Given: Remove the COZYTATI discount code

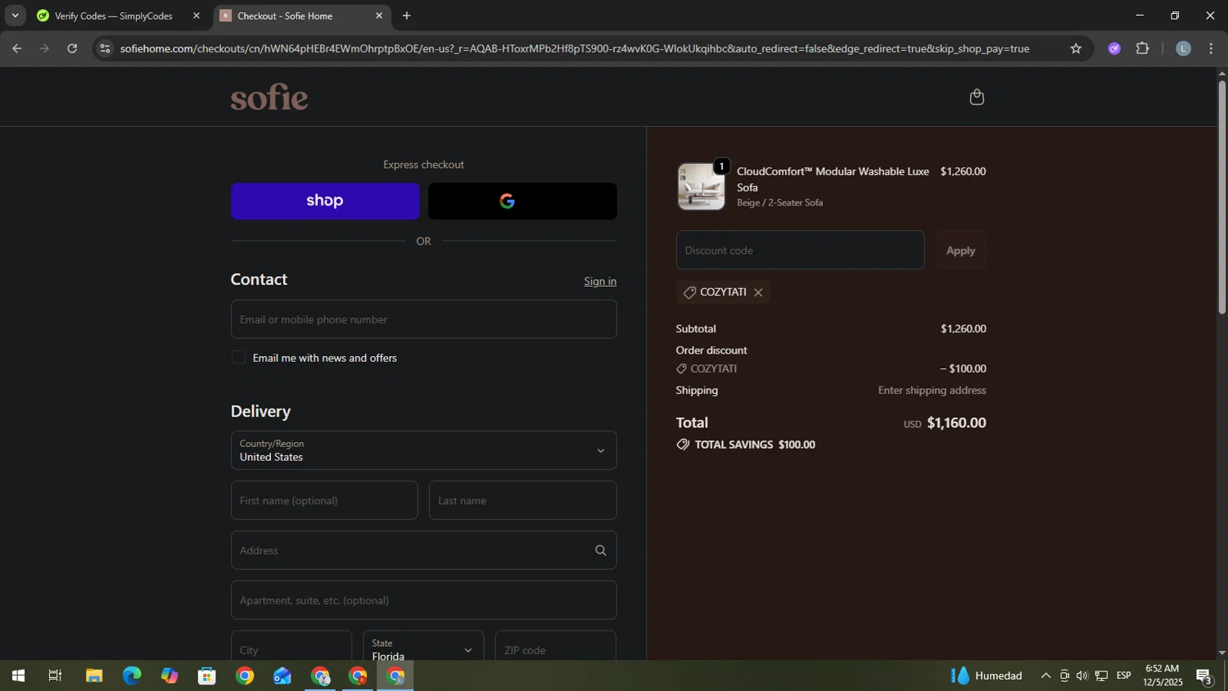Looking at the screenshot, I should click(x=758, y=292).
